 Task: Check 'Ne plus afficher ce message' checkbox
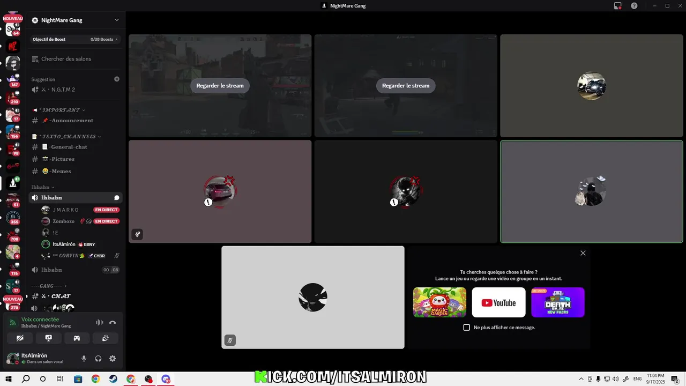pos(466,327)
